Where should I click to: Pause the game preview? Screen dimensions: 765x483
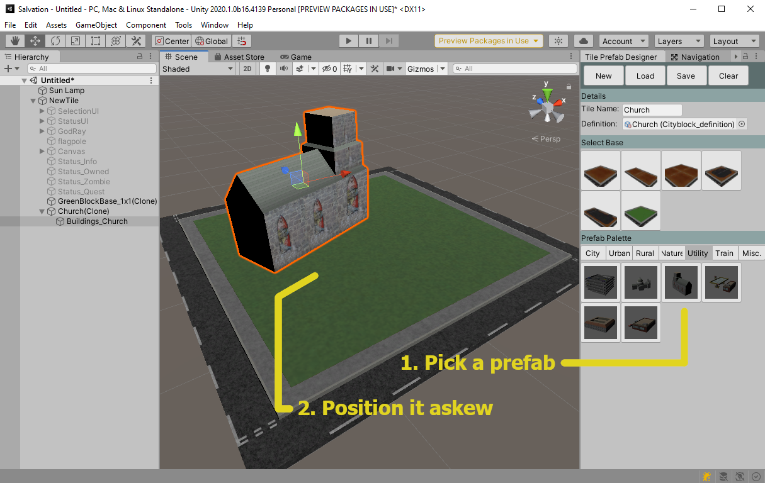pyautogui.click(x=369, y=41)
